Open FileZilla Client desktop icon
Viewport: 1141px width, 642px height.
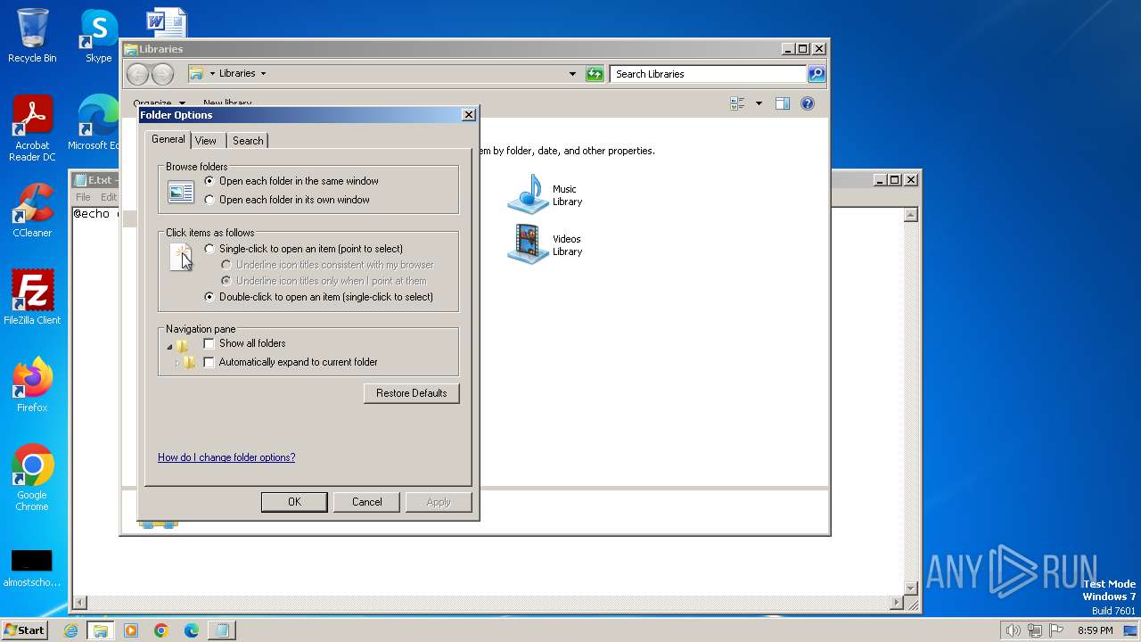click(x=32, y=298)
